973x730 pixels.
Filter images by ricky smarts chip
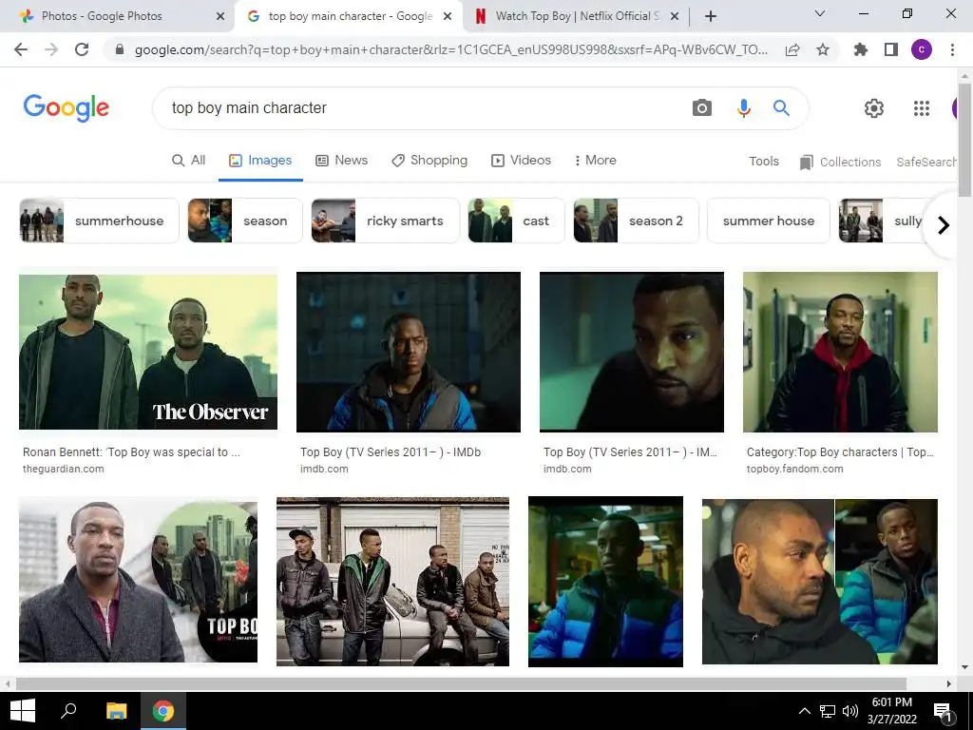[386, 221]
